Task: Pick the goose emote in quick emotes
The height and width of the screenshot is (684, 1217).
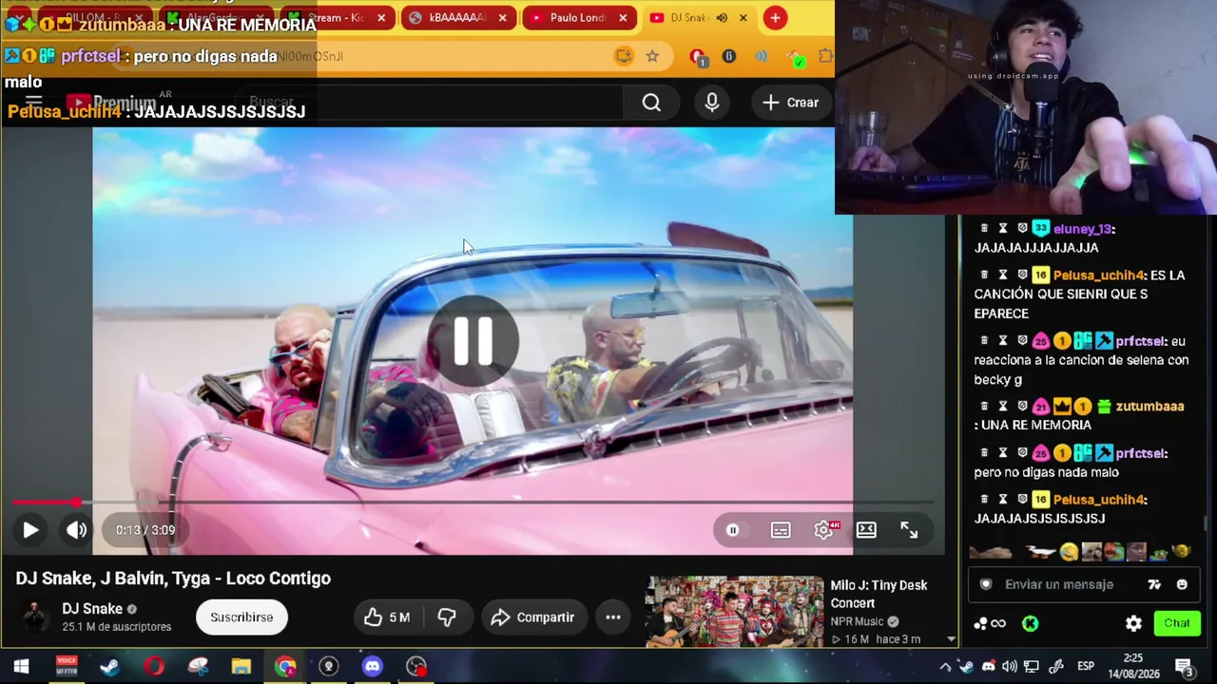Action: 1041,552
